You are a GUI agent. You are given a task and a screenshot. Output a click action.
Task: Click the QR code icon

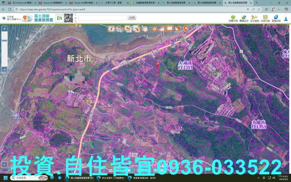(x=69, y=18)
